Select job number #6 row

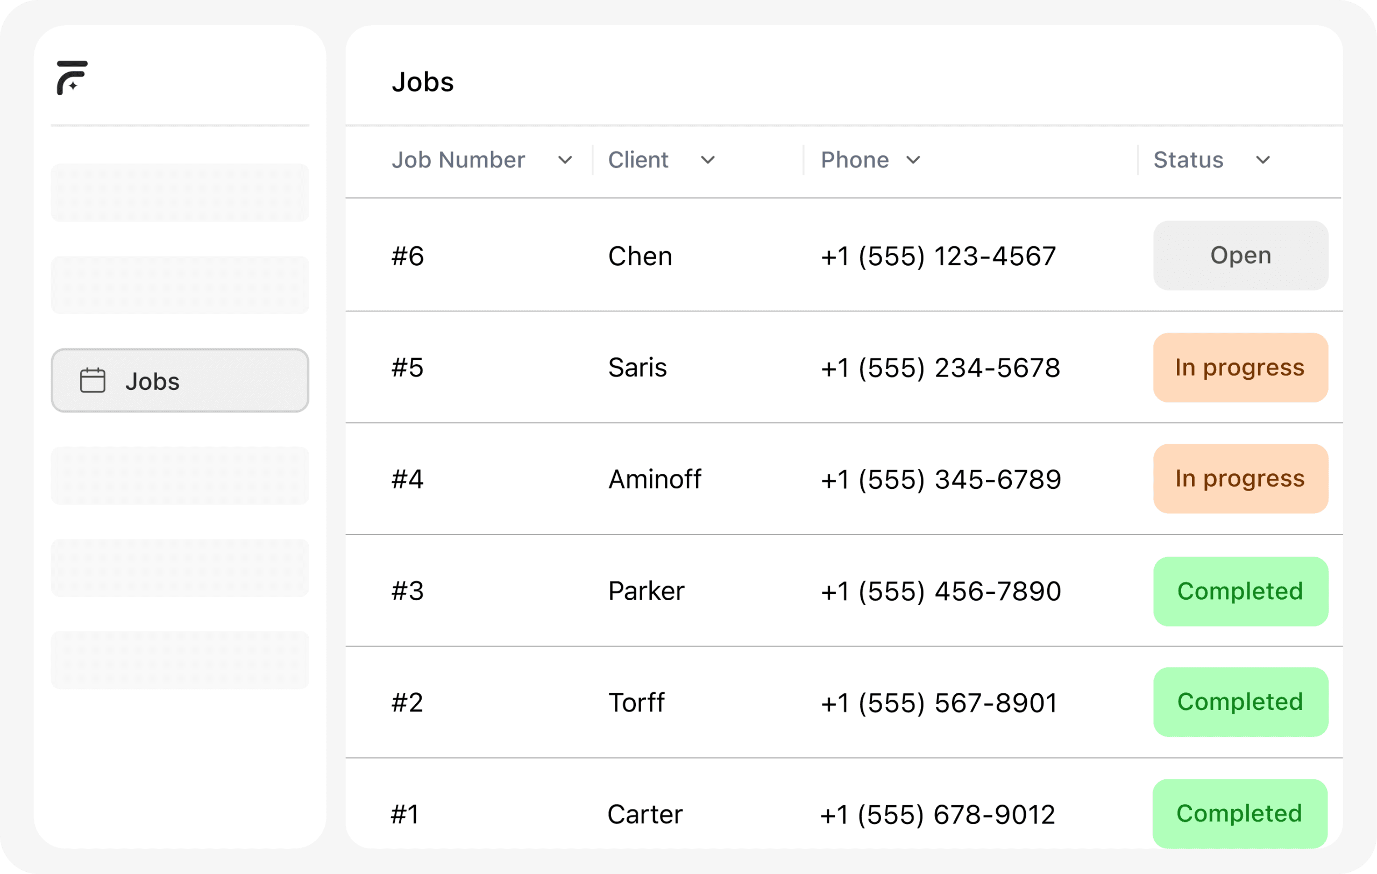click(407, 256)
